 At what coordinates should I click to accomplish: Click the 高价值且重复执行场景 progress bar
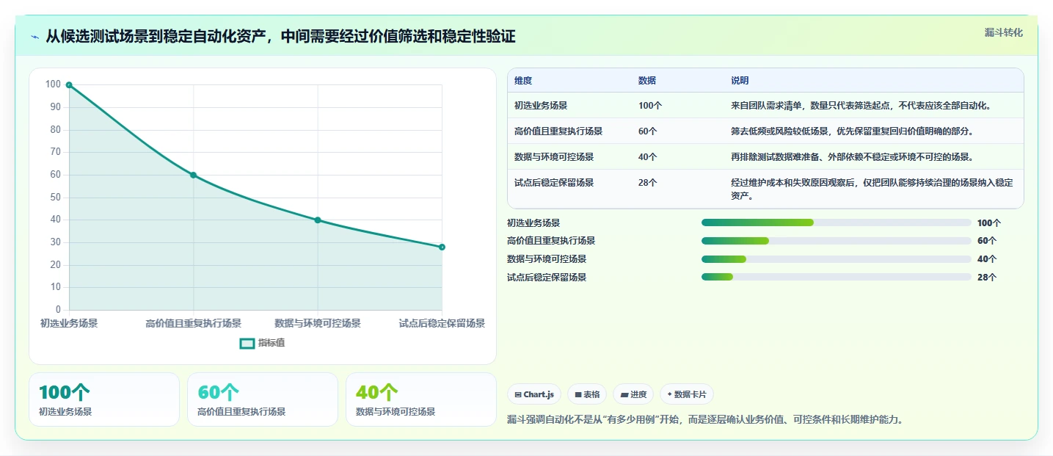click(837, 241)
